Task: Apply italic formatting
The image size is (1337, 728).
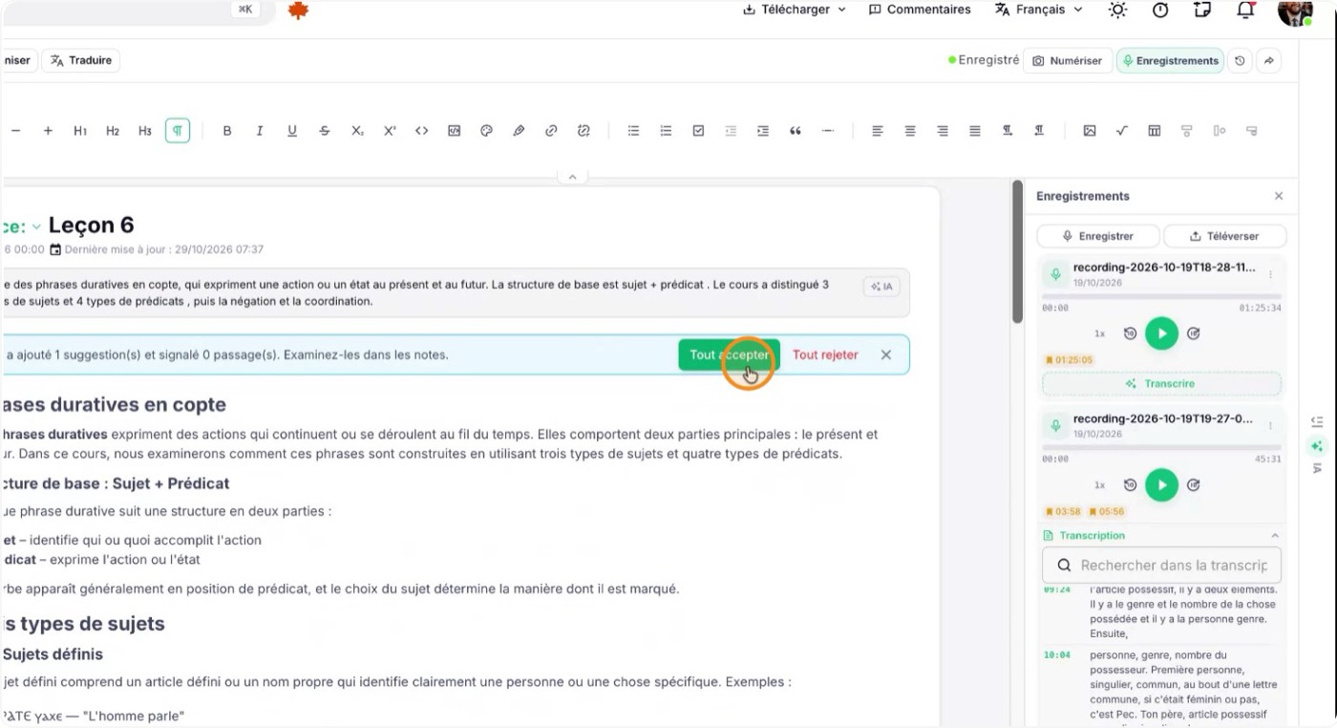Action: (x=260, y=131)
